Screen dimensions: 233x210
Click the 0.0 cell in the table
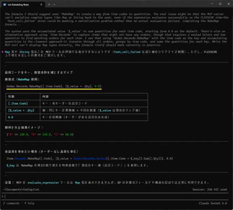pos(23,117)
